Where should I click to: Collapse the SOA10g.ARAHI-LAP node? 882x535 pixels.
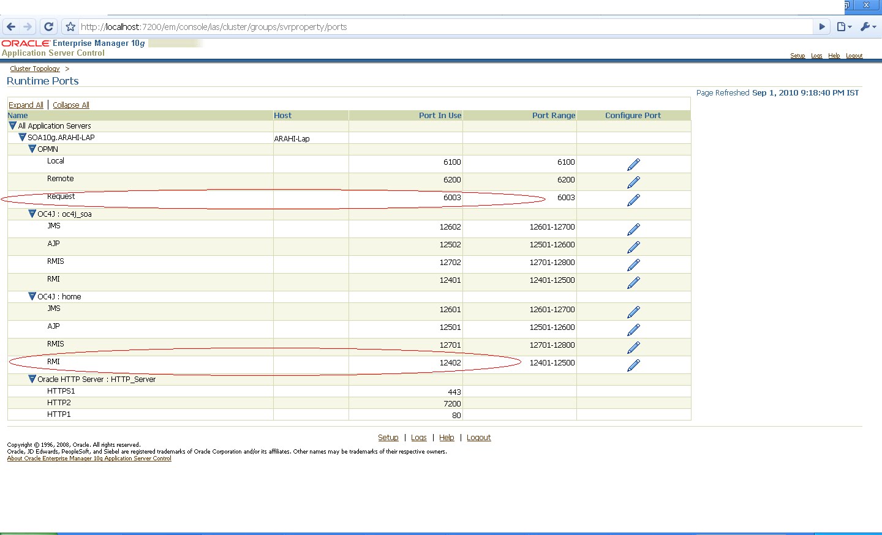[22, 137]
